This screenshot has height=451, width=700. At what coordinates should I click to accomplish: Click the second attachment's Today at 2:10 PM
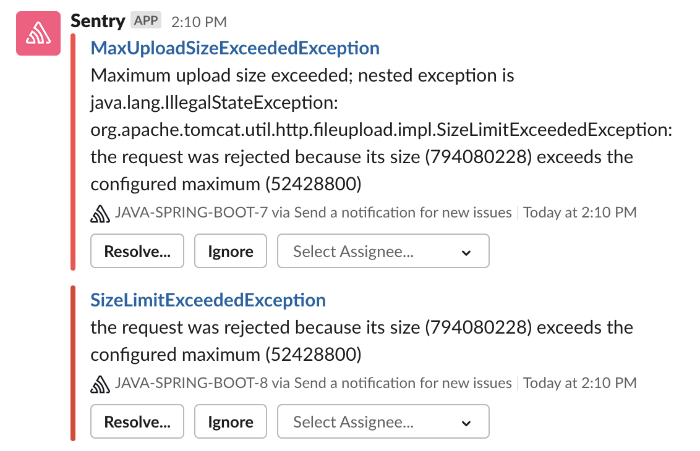click(580, 383)
